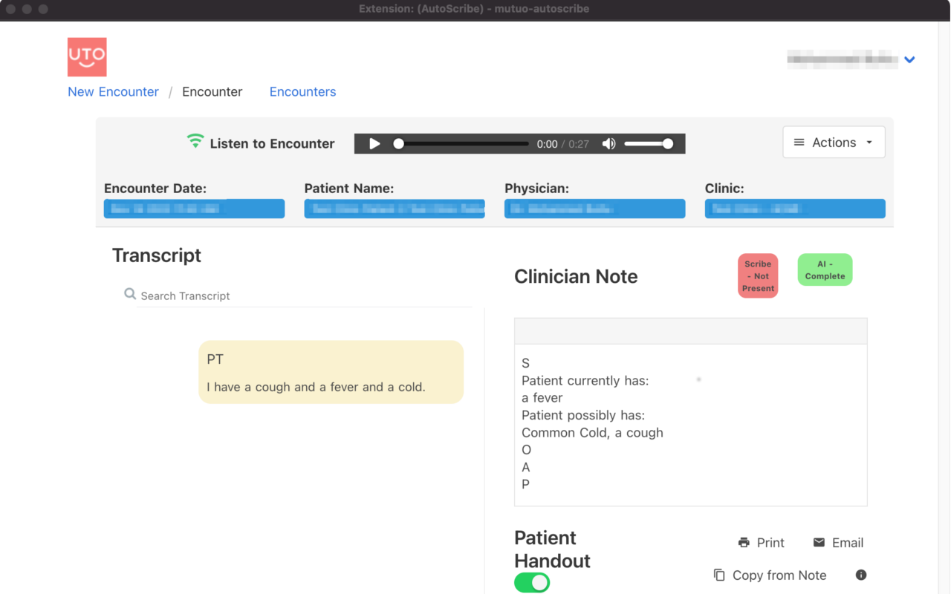This screenshot has width=951, height=594.
Task: Click the AI - Complete status badge
Action: [x=825, y=270]
